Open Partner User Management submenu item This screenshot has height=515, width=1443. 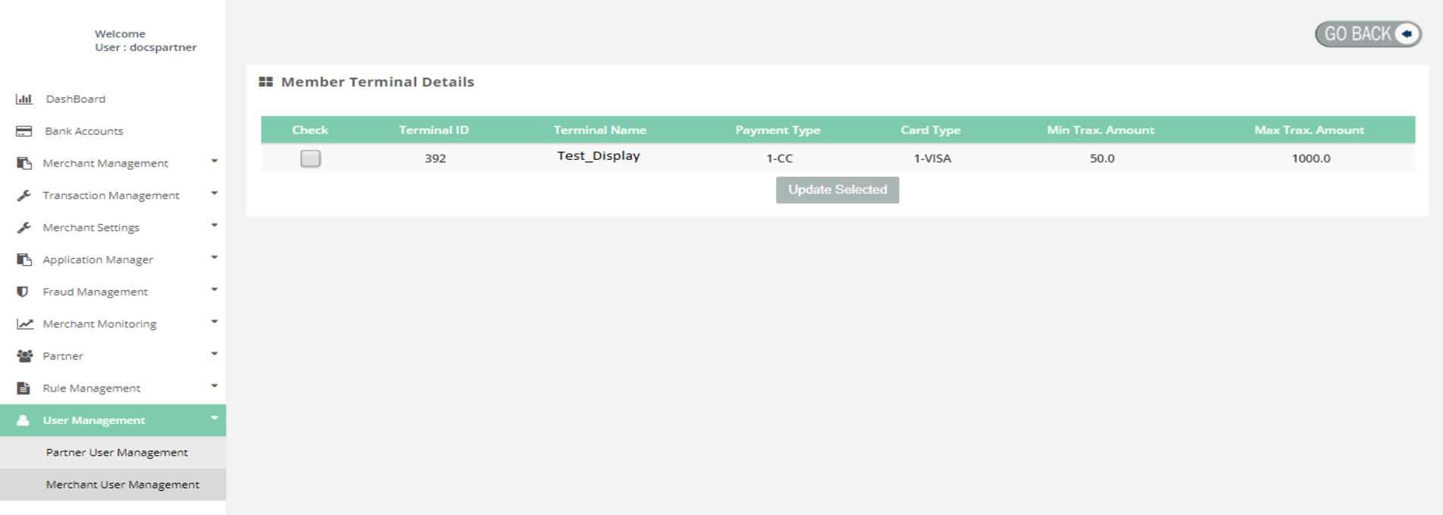(x=117, y=453)
